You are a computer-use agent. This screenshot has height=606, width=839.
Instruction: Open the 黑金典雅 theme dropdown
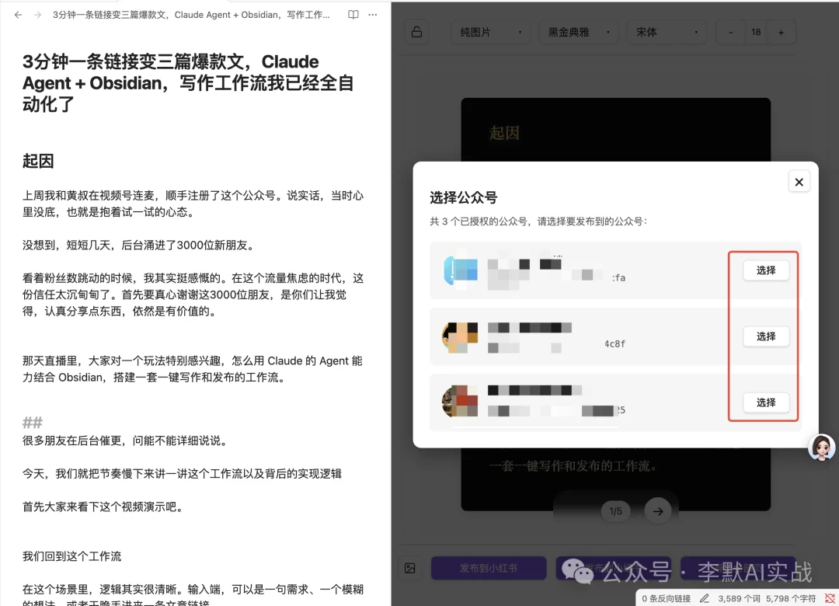[x=579, y=32]
